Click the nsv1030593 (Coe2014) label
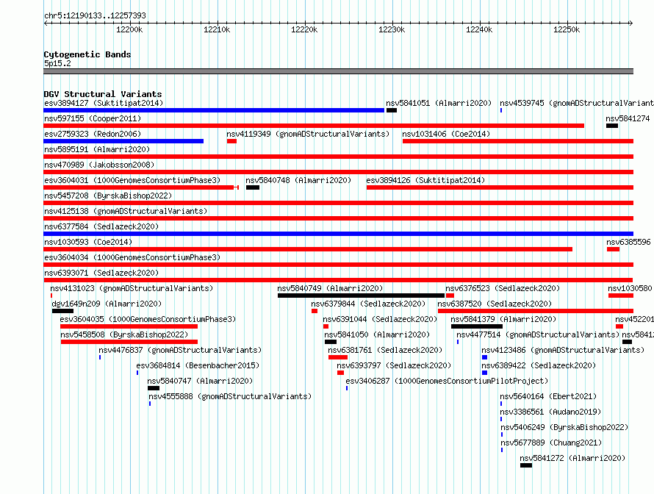The image size is (654, 494). click(88, 242)
